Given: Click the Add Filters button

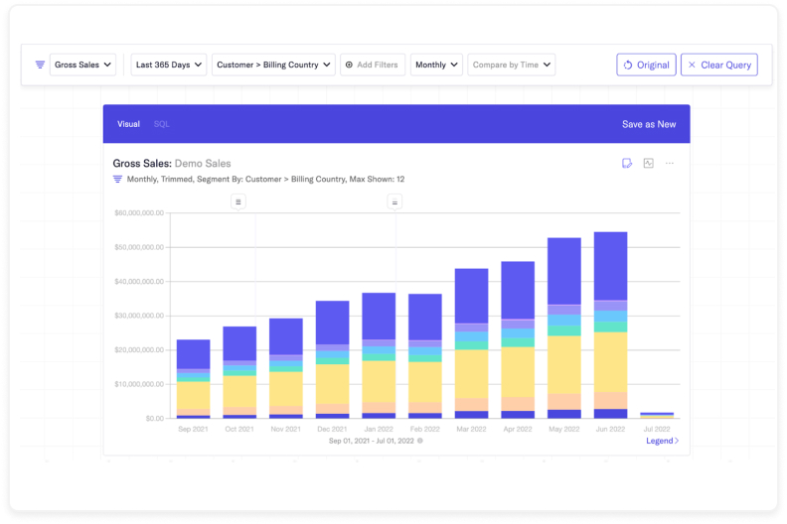Looking at the screenshot, I should tap(373, 65).
